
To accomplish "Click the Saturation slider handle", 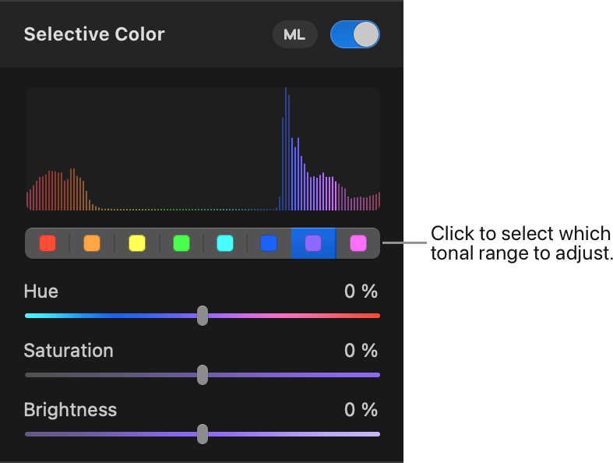I will click(x=203, y=375).
